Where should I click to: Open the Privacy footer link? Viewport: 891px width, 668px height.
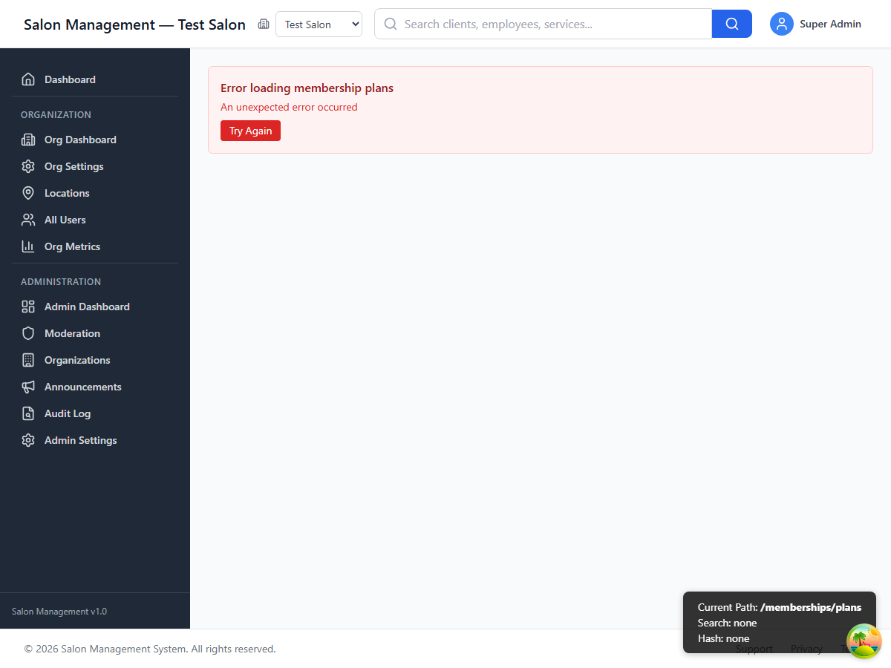806,649
